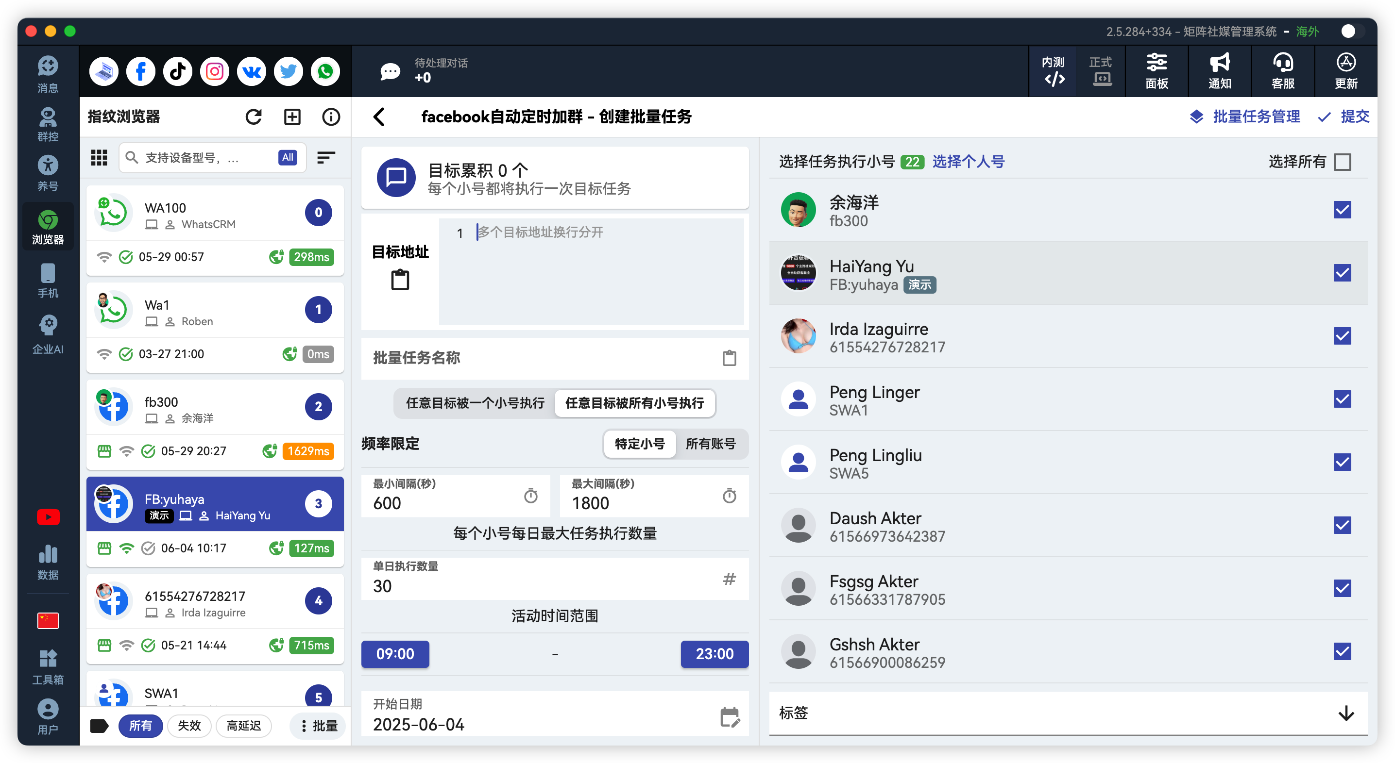
Task: Open the WhatsApp platform icon
Action: (325, 71)
